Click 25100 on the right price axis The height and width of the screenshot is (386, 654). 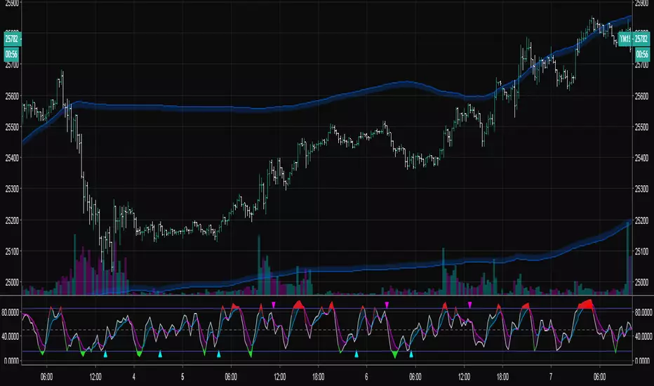pyautogui.click(x=642, y=251)
